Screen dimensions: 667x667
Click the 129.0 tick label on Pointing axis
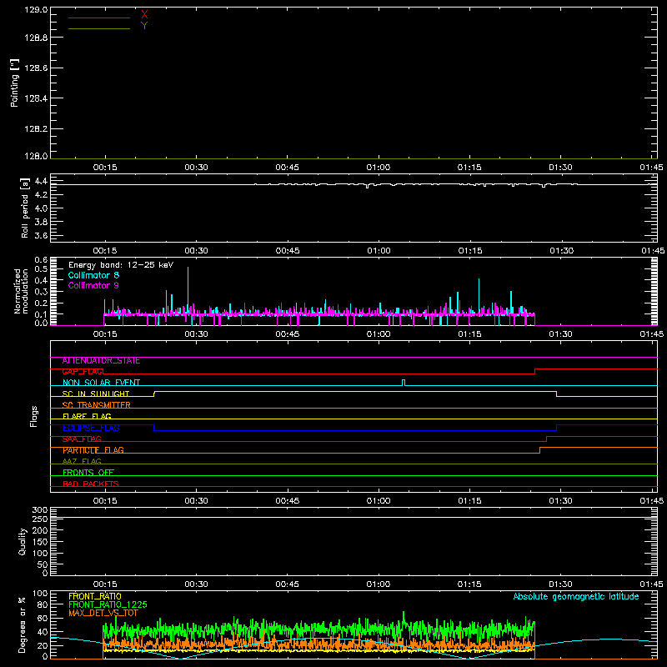(x=36, y=10)
